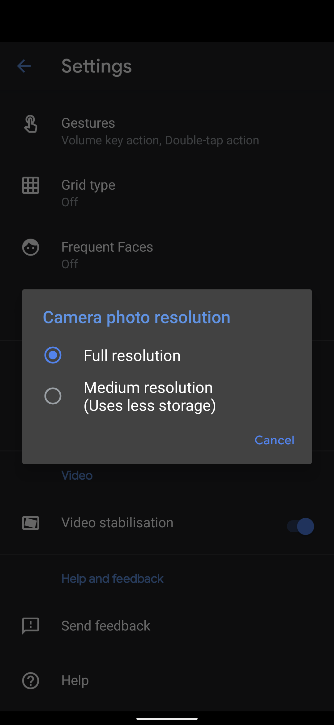Open the Frequent Faces setting
This screenshot has width=334, height=725.
tap(107, 255)
